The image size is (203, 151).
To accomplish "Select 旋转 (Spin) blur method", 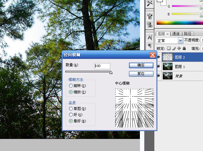I will [71, 86].
